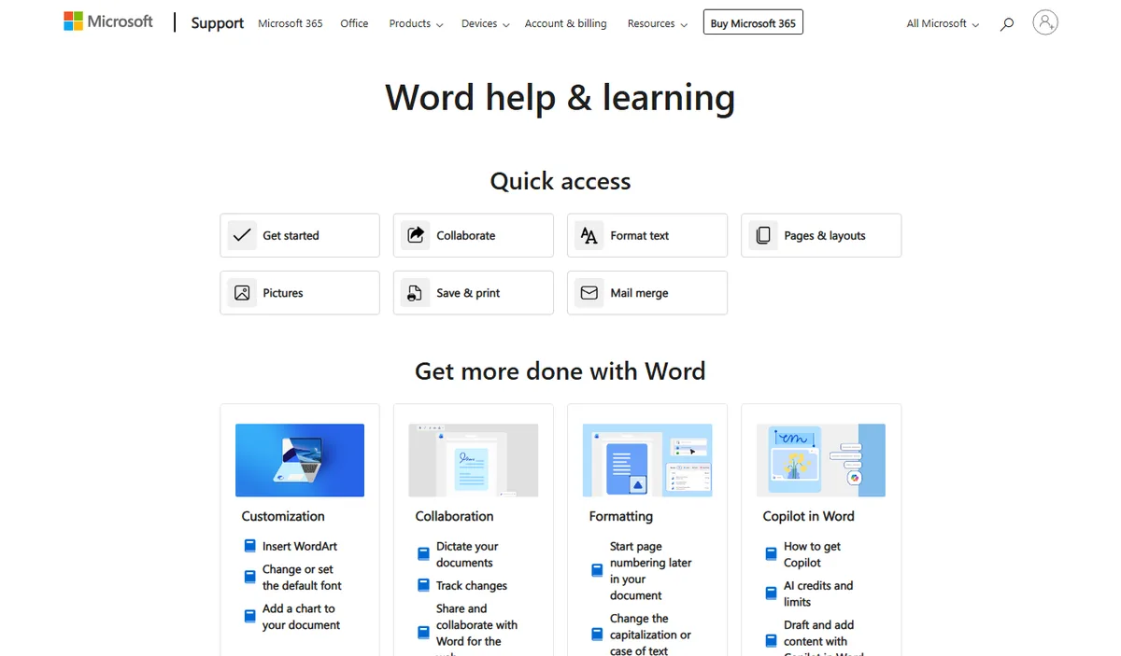Open the Office nav item
This screenshot has height=656, width=1121.
tap(354, 23)
